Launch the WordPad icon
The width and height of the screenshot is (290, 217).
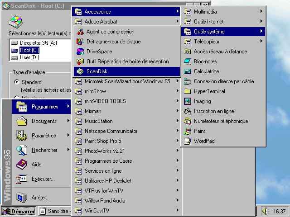coord(188,141)
